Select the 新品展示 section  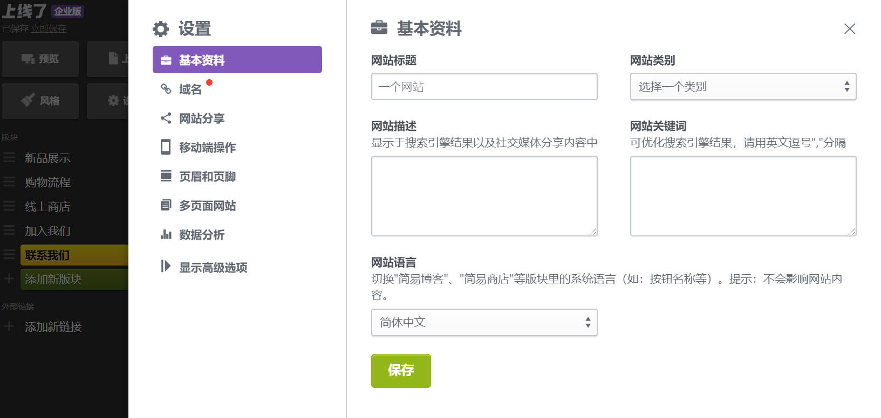point(47,158)
